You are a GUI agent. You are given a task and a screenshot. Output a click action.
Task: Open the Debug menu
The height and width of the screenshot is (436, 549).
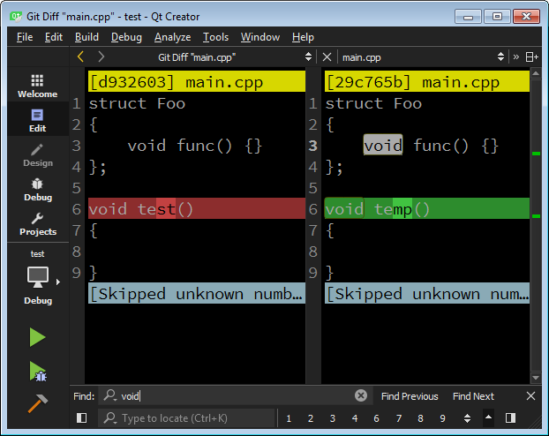tap(126, 37)
